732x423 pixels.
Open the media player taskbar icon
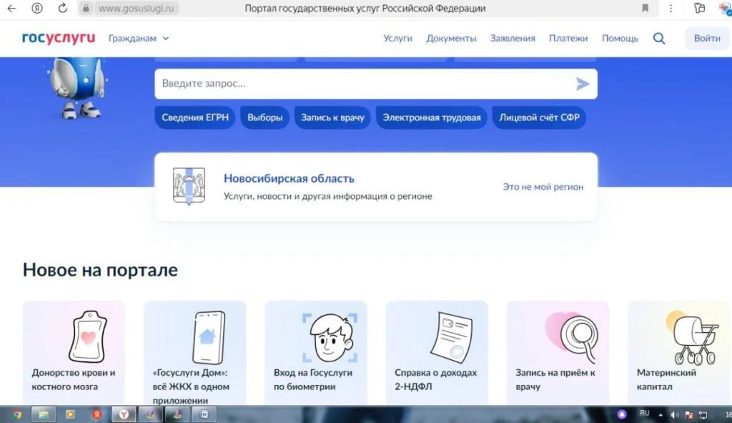click(x=70, y=414)
